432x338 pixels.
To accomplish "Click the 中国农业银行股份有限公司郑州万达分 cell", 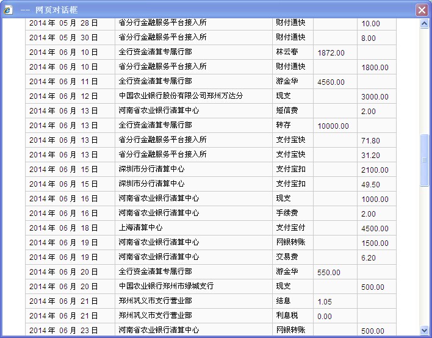I will pyautogui.click(x=181, y=96).
